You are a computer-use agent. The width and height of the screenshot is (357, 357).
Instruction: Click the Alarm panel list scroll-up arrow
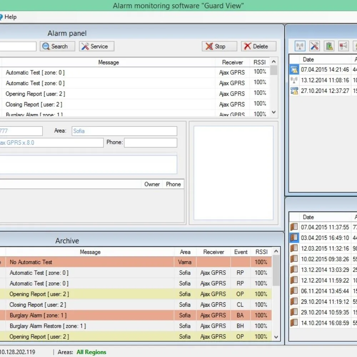point(274,61)
